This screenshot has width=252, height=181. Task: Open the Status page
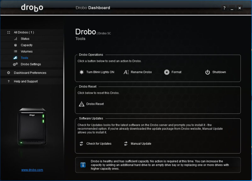click(x=25, y=39)
